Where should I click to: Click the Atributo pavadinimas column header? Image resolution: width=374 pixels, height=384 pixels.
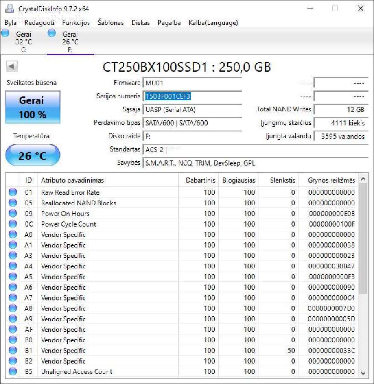point(108,180)
